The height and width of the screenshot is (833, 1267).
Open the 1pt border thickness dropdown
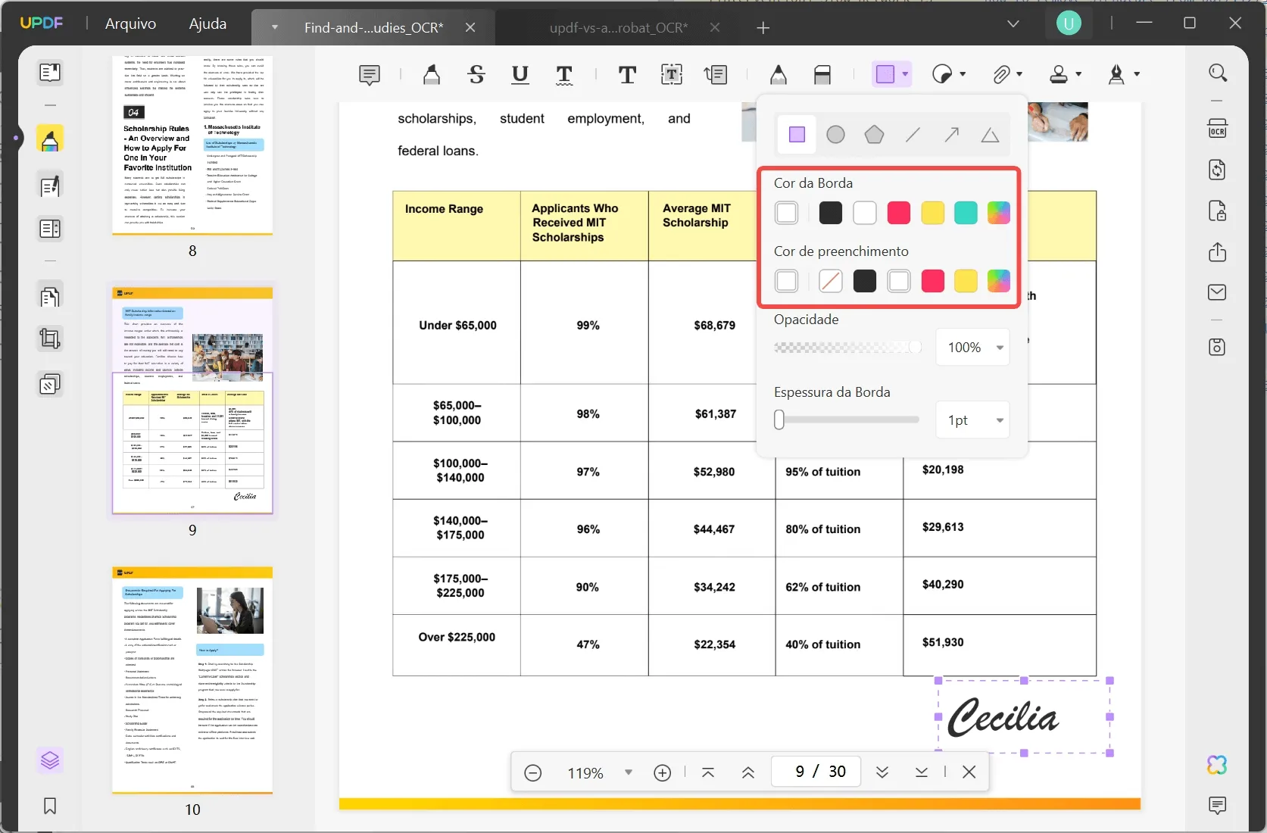tap(973, 420)
